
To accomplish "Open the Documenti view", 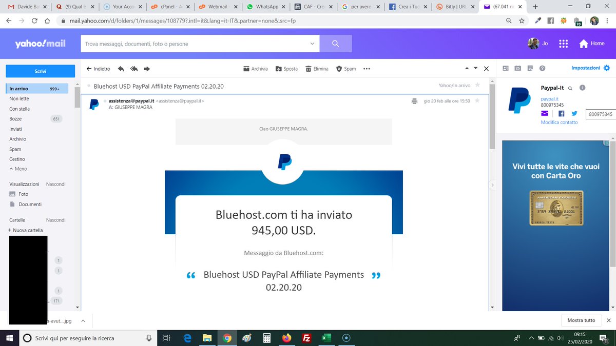I will click(26, 204).
